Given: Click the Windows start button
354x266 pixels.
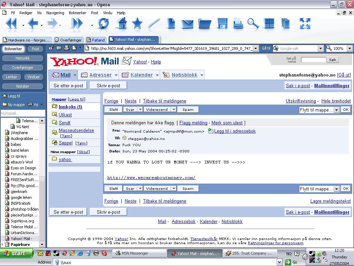Looking at the screenshot, I should (x=17, y=253).
